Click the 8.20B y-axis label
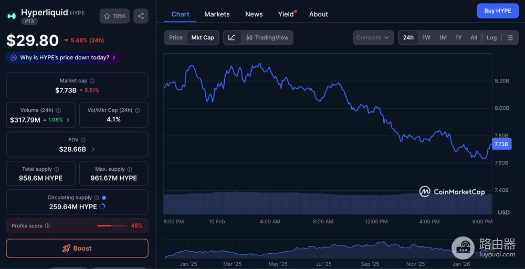The width and height of the screenshot is (525, 269). pyautogui.click(x=501, y=81)
